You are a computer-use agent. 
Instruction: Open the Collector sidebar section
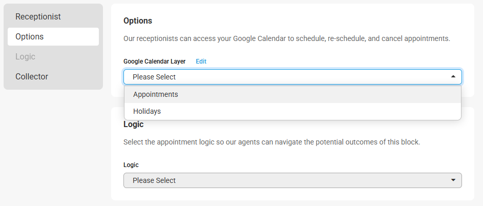coord(32,76)
